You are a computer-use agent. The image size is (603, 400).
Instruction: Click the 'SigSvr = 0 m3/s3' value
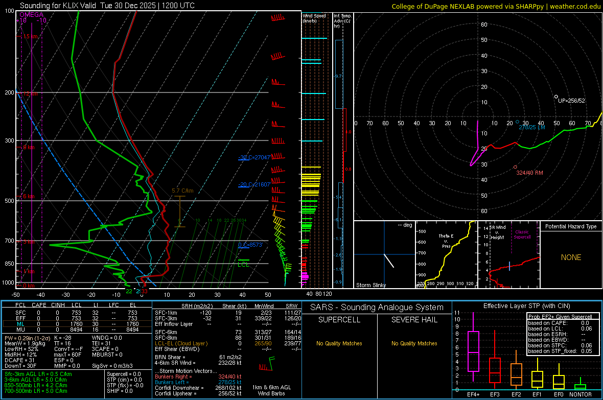(112, 366)
